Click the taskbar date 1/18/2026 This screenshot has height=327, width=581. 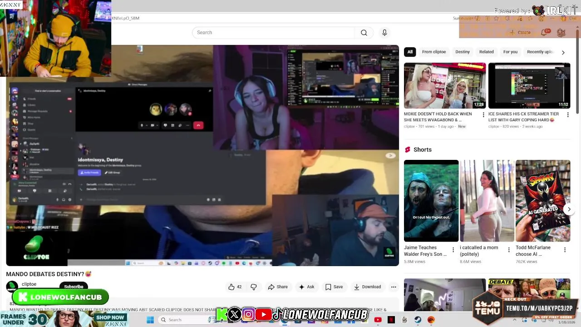click(x=566, y=322)
